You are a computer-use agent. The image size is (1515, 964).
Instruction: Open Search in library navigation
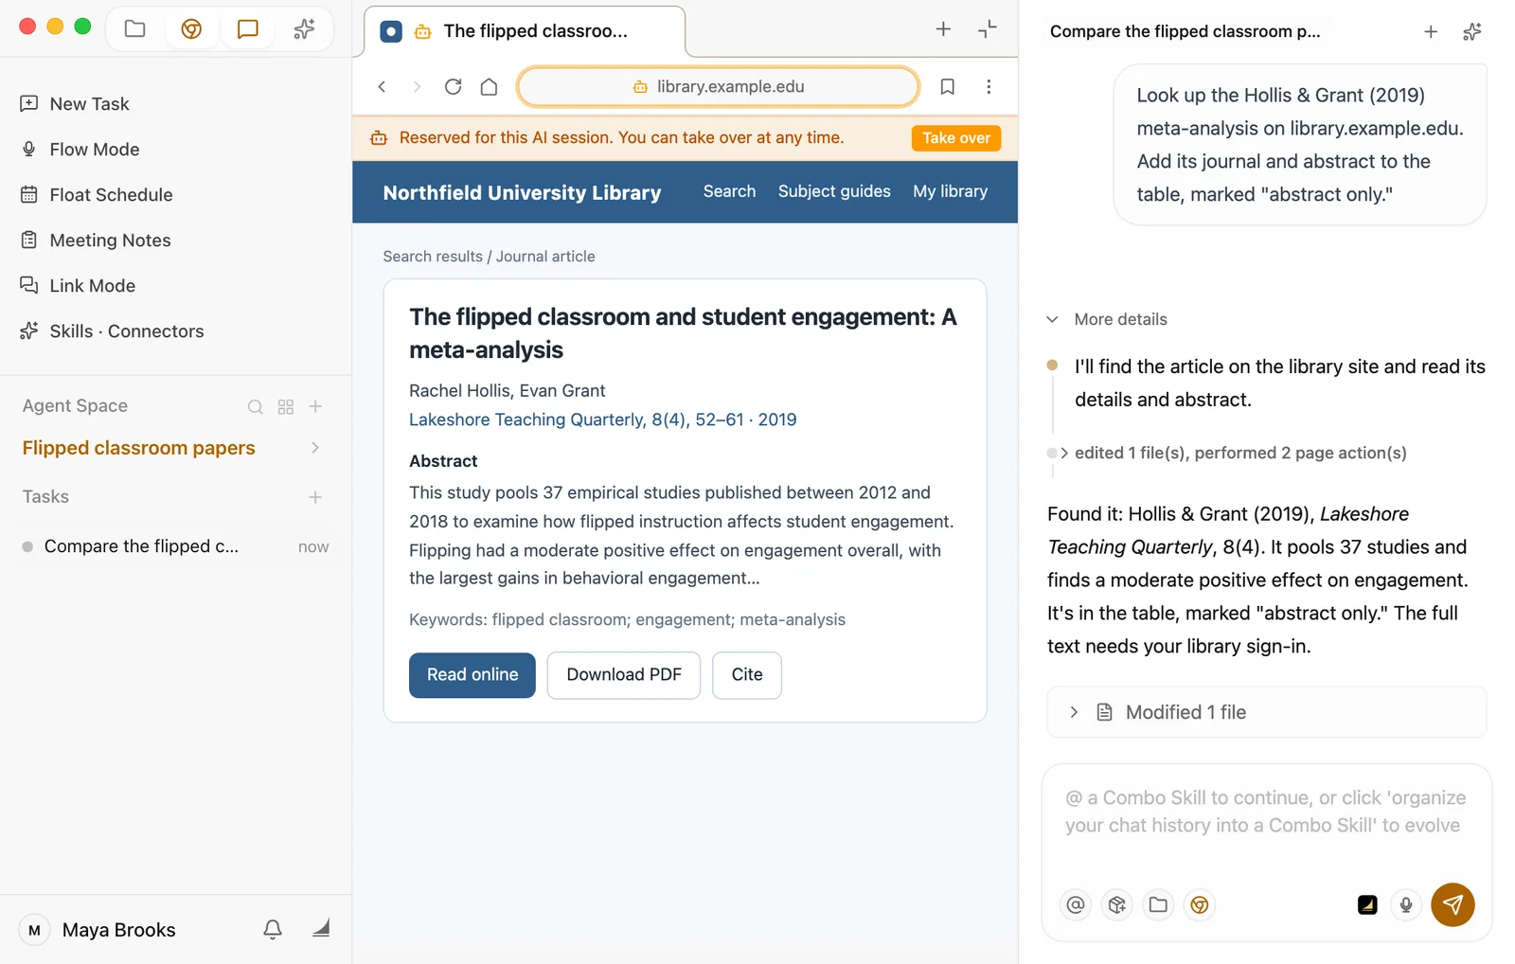point(729,191)
